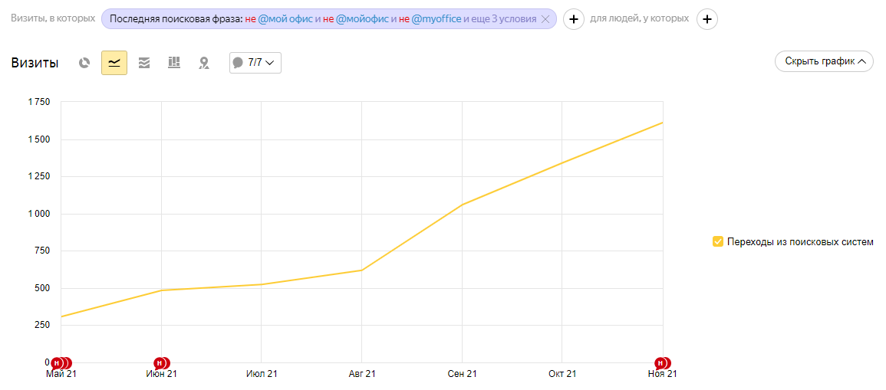Collapse chart with Скрыть график
Screen dimensions: 886x390
click(x=824, y=61)
